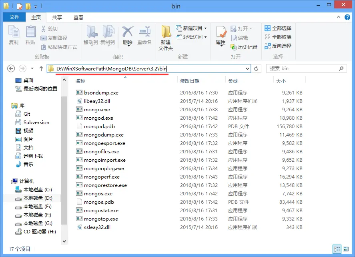Viewport: 355px width, 257px height.
Task: Click Select all (全部选择)
Action: (278, 28)
